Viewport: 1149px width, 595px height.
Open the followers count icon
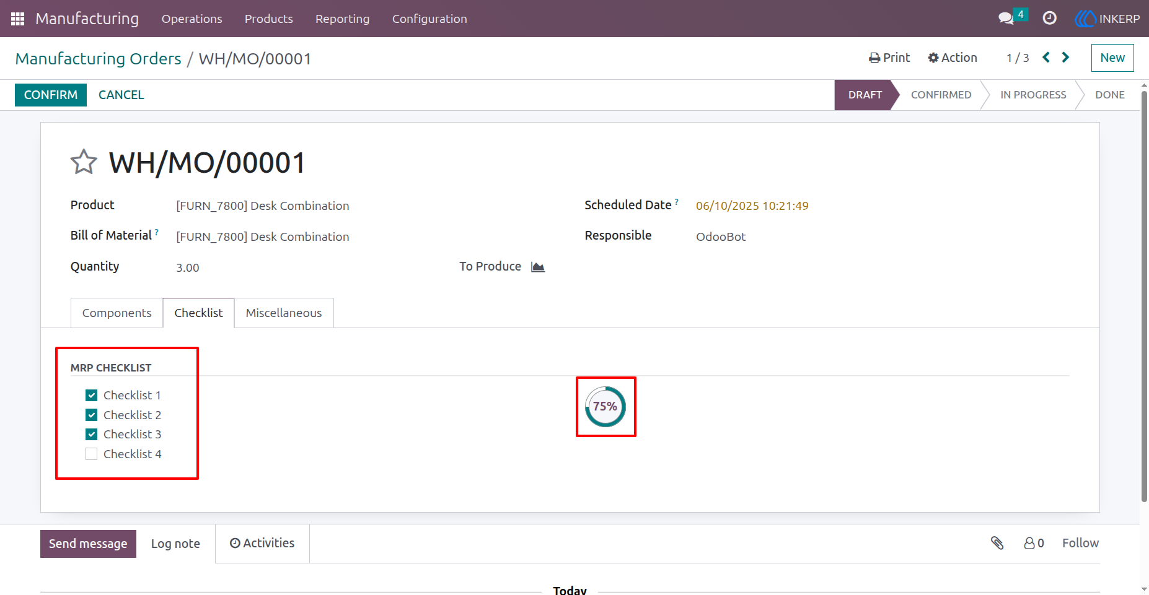1034,543
